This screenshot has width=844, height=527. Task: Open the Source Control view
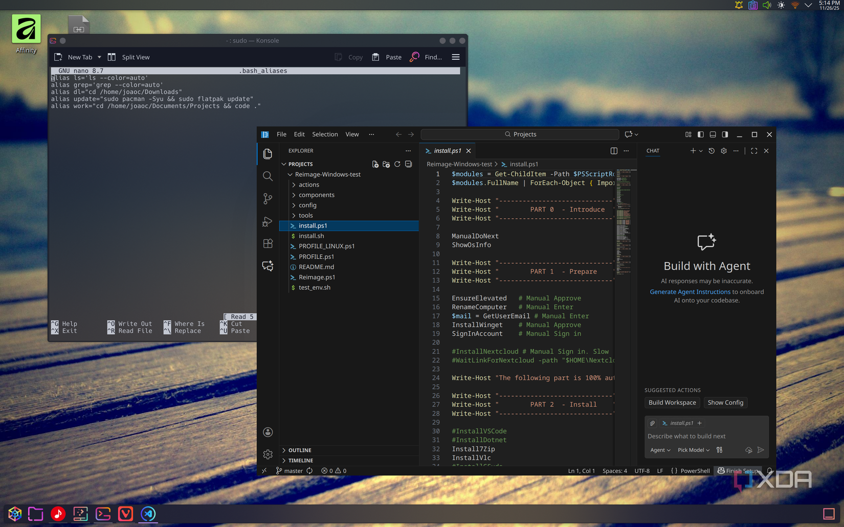click(268, 198)
